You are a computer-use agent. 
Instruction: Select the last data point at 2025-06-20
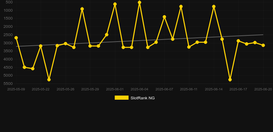point(263,45)
